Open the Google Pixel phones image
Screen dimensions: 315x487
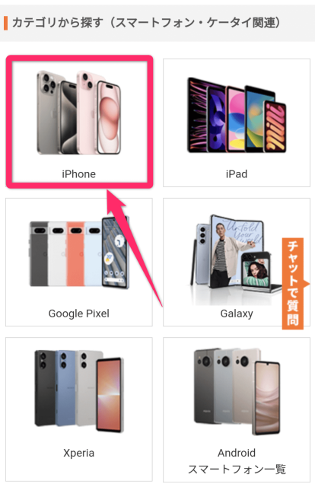tap(79, 253)
